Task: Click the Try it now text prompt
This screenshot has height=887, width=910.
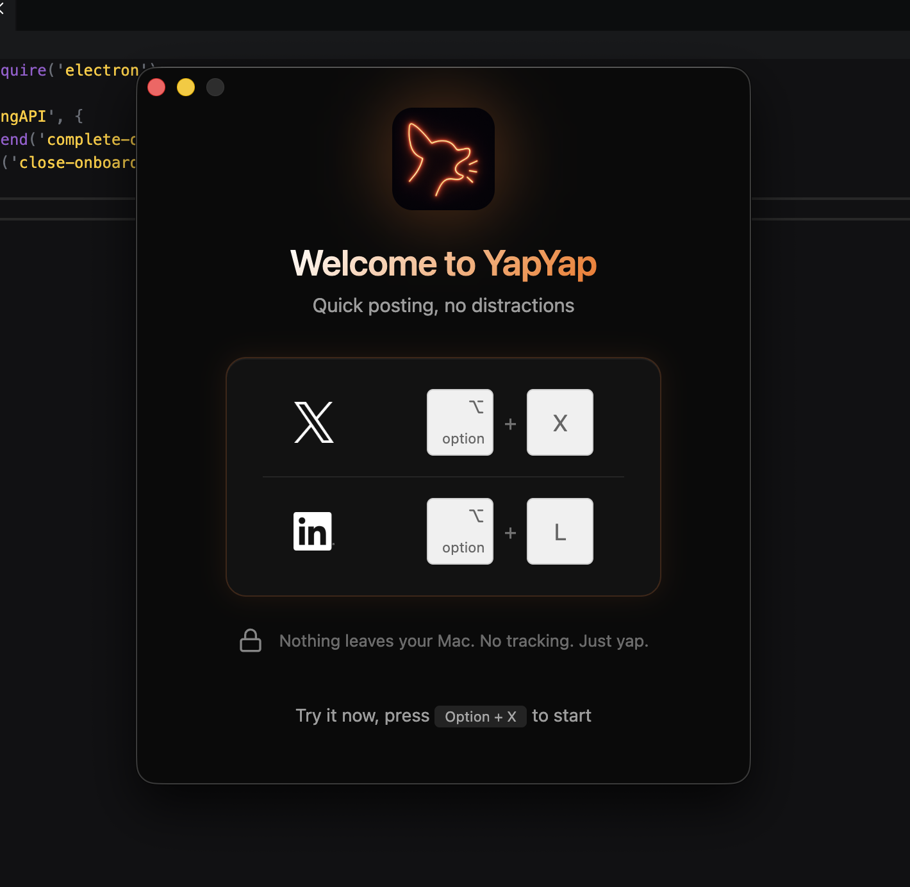Action: coord(362,716)
